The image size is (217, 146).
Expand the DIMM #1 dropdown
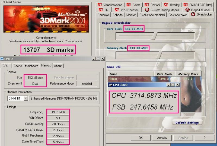click(x=26, y=98)
